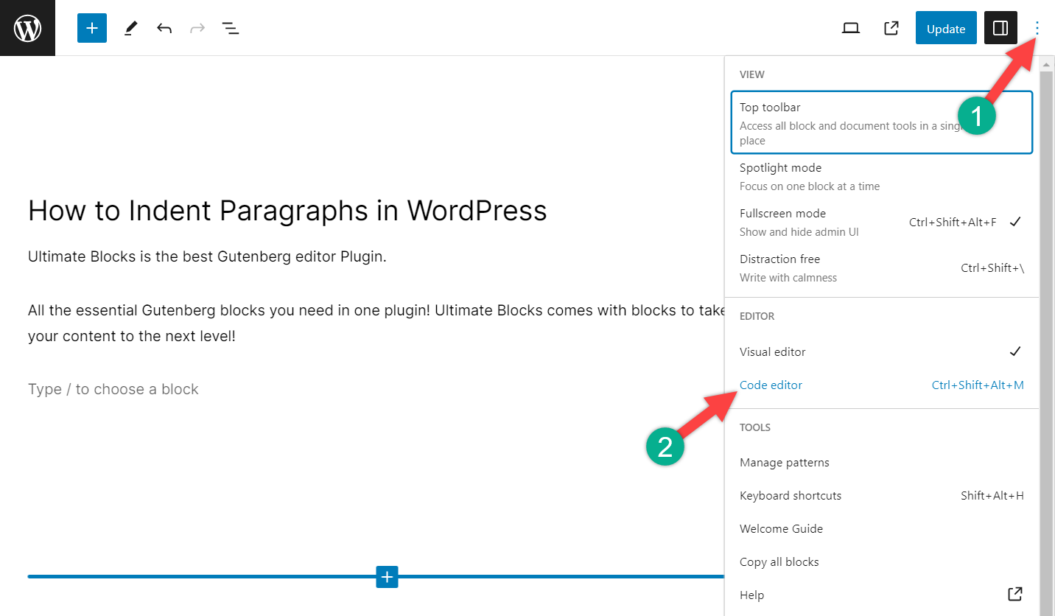
Task: Click the Undo arrow icon
Action: 164,28
